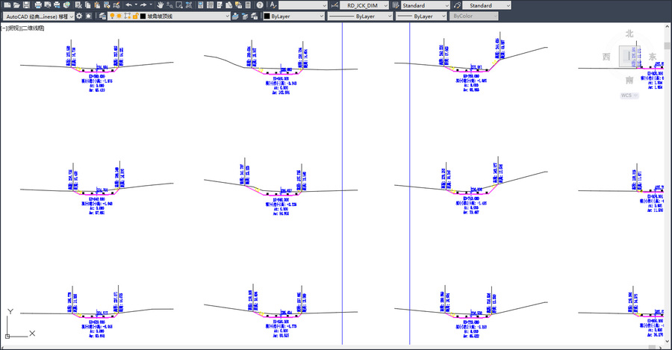Redo the last undone action
This screenshot has height=350, width=672.
click(143, 5)
